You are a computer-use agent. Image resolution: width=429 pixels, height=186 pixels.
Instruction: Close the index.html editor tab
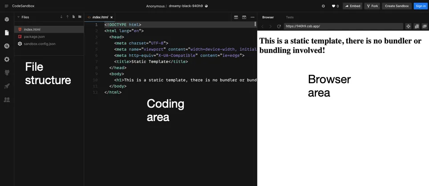[x=111, y=17]
